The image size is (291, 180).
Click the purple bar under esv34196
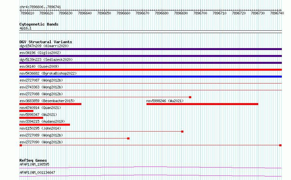click(x=150, y=56)
